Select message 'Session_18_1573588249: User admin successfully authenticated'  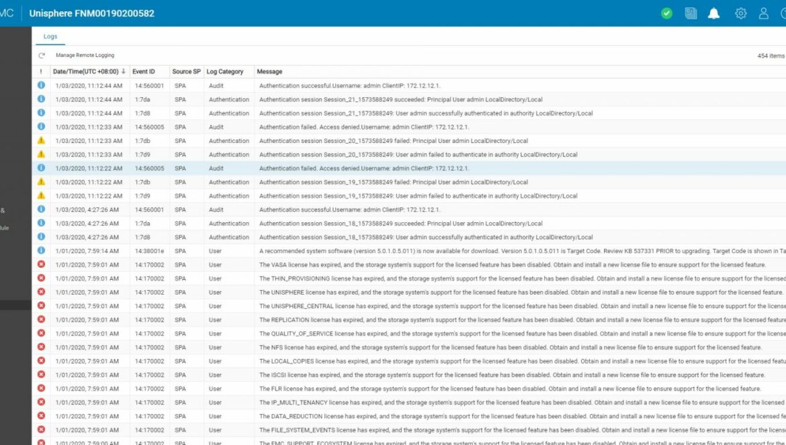click(x=426, y=238)
